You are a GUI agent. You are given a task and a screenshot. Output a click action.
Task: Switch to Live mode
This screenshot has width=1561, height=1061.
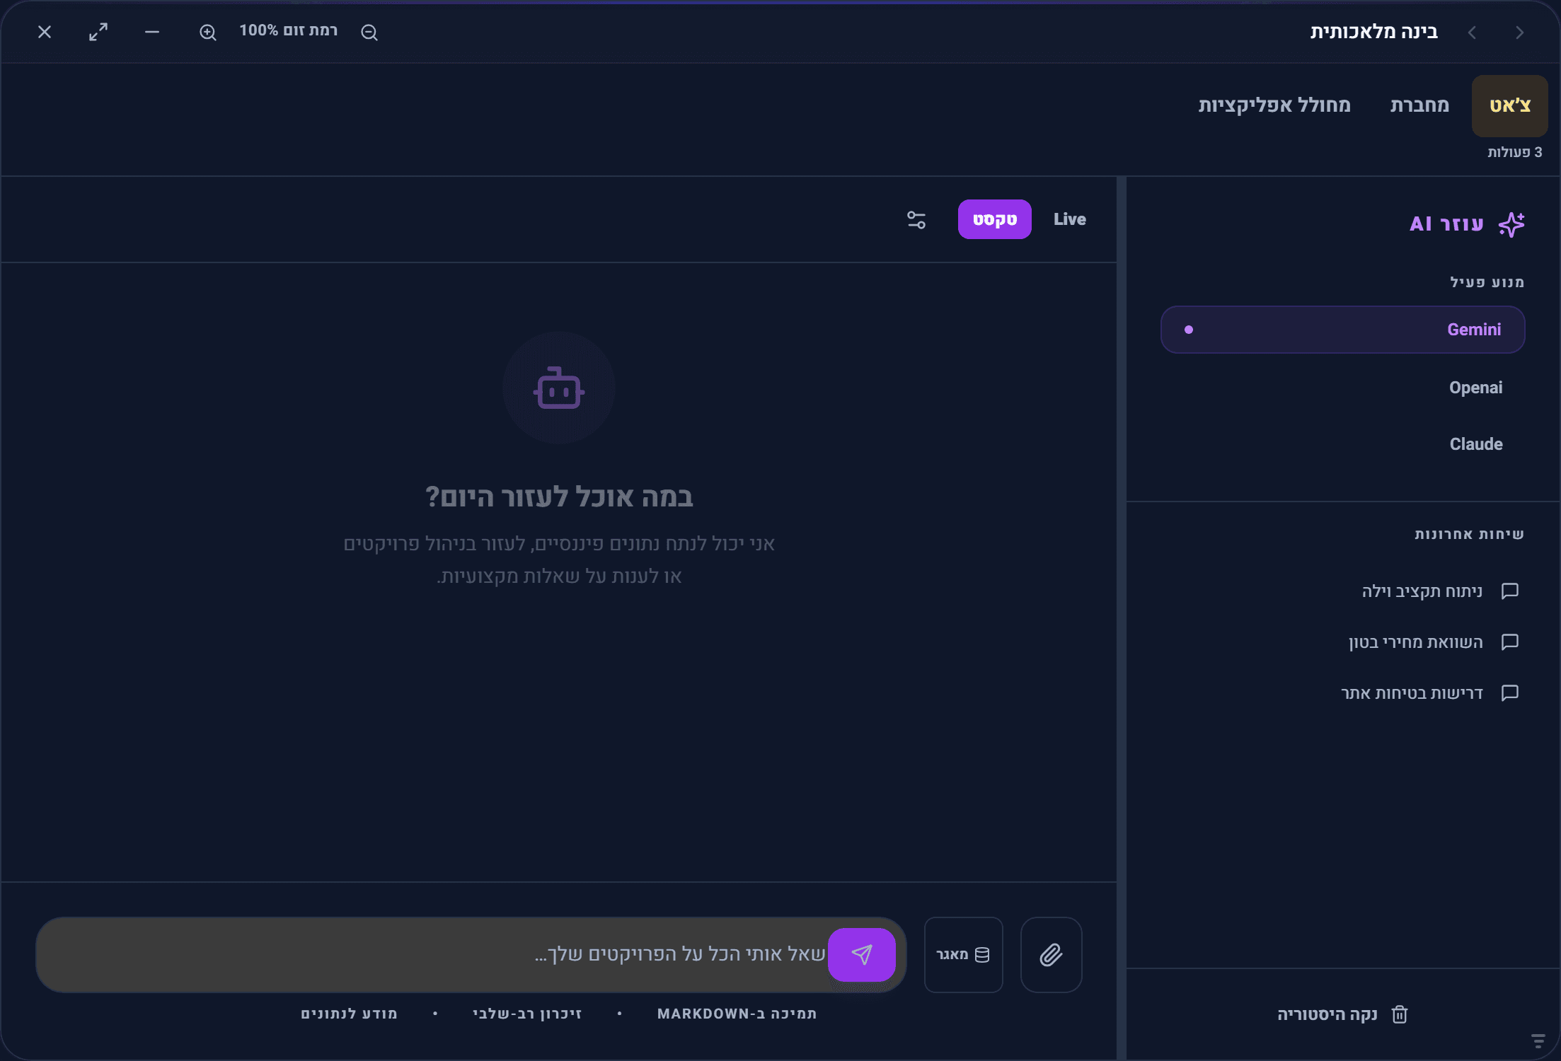tap(1069, 219)
